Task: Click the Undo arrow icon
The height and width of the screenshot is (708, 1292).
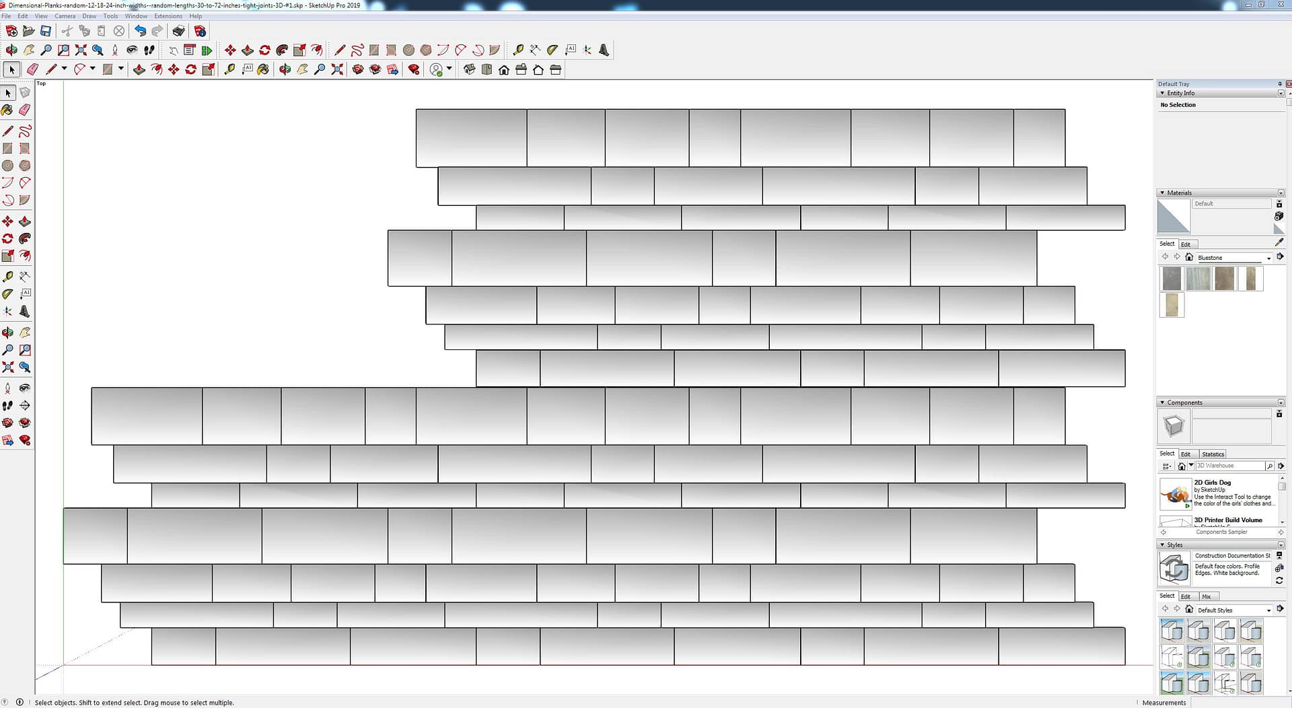Action: (x=140, y=31)
